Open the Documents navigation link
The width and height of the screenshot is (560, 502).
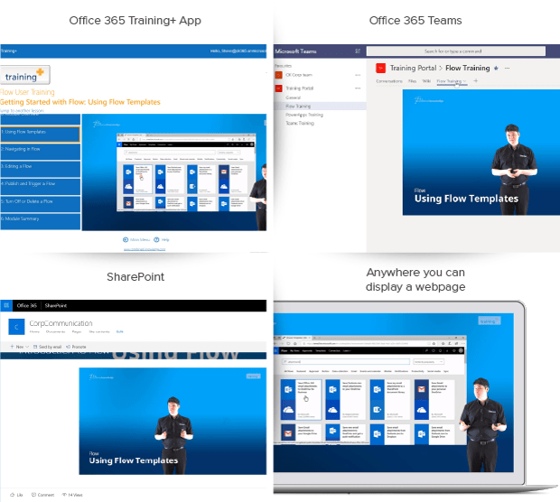point(55,331)
